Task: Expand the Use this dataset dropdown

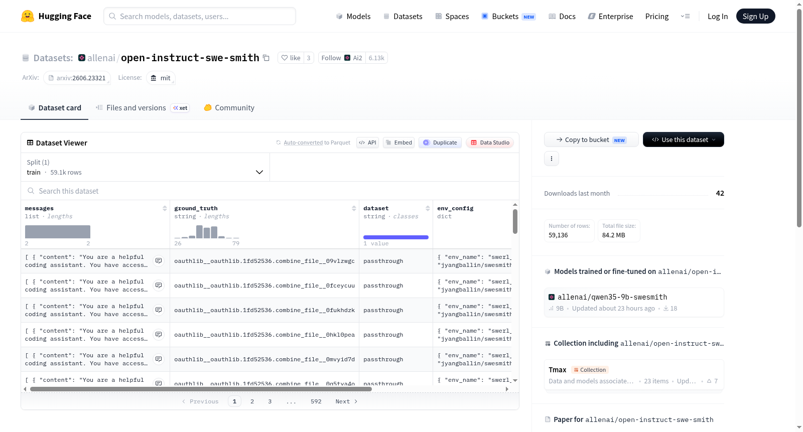Action: 683,139
